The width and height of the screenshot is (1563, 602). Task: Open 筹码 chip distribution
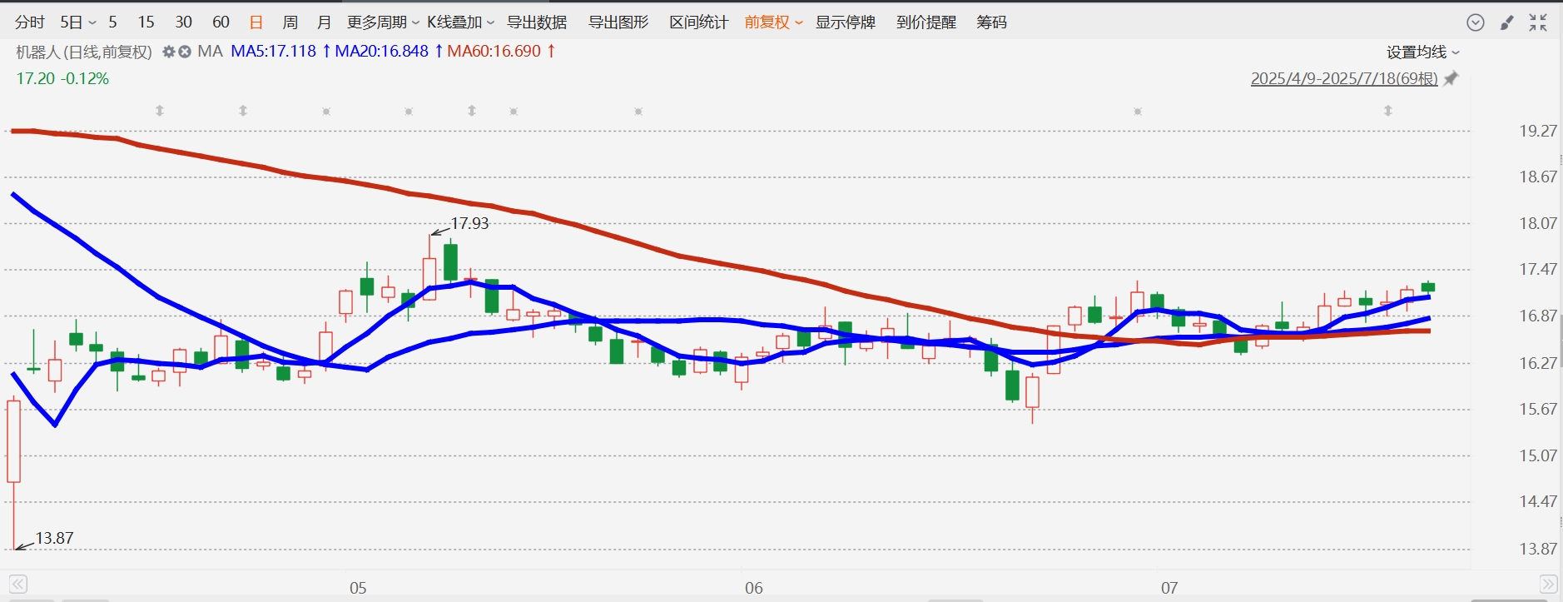(x=991, y=22)
